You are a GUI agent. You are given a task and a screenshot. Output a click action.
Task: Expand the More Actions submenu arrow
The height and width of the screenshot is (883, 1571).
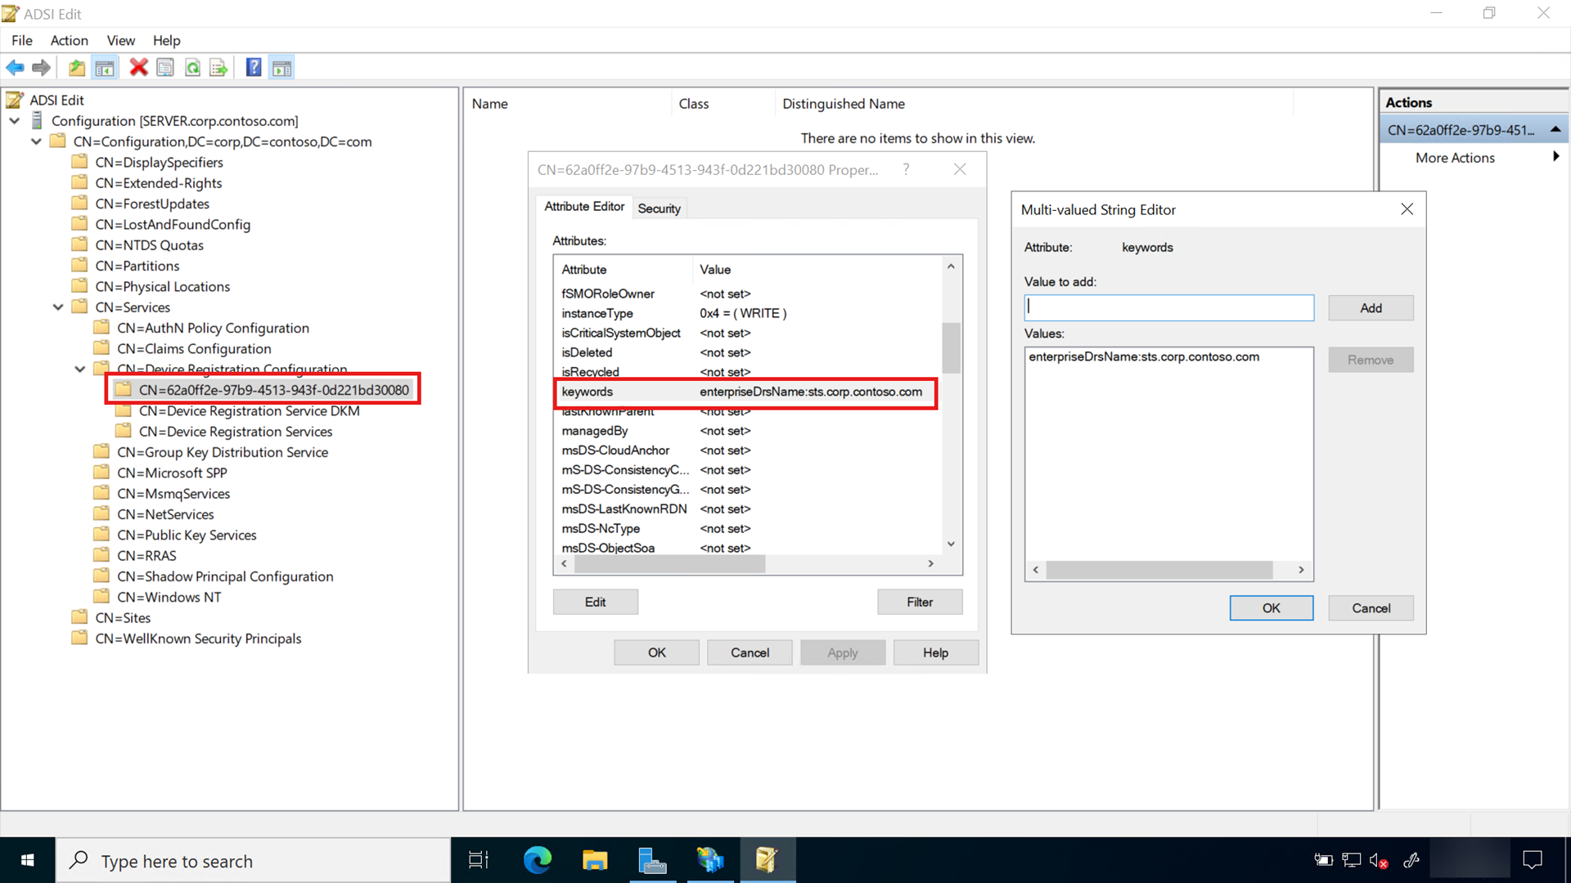(x=1555, y=157)
